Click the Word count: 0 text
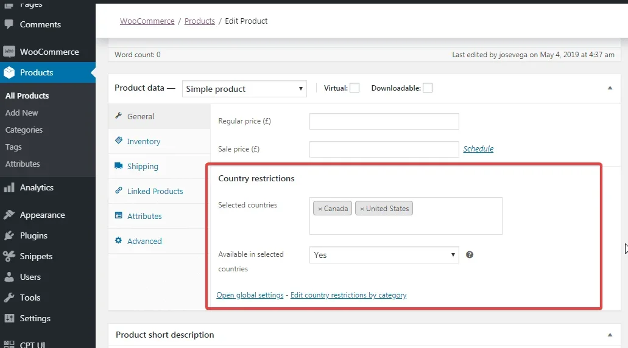The image size is (628, 348). coord(138,55)
